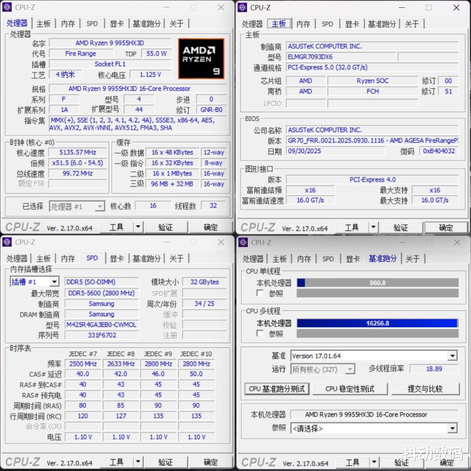Click multi-thread 16256.8 score bar
The image size is (471, 471).
coord(378,323)
